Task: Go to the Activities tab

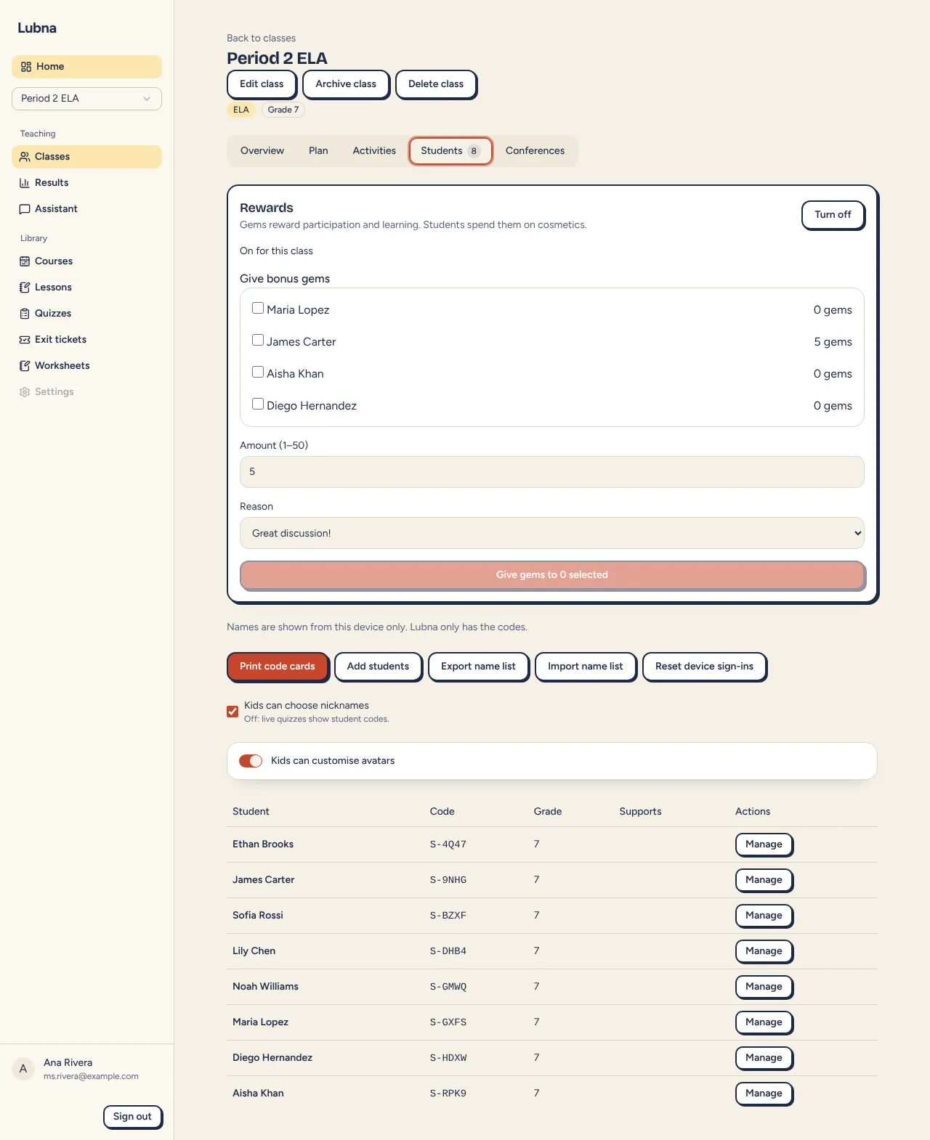Action: pos(374,151)
